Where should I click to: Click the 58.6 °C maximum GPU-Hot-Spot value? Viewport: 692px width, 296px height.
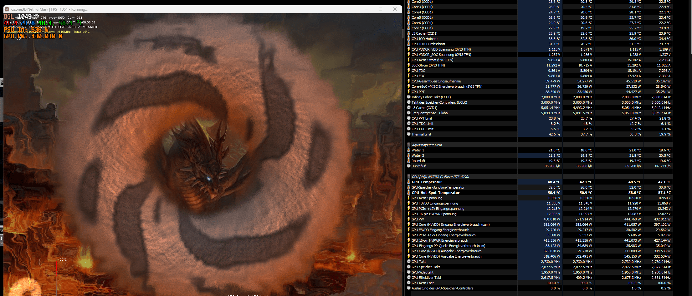click(x=634, y=193)
